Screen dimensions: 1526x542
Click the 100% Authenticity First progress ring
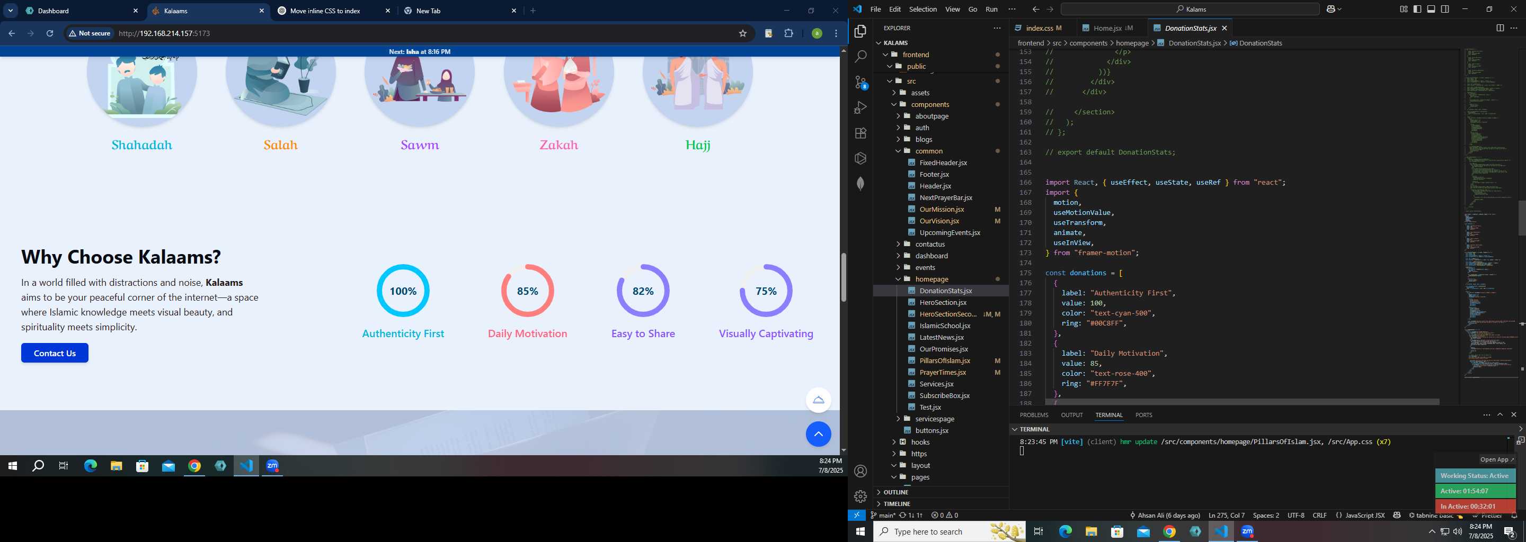403,291
